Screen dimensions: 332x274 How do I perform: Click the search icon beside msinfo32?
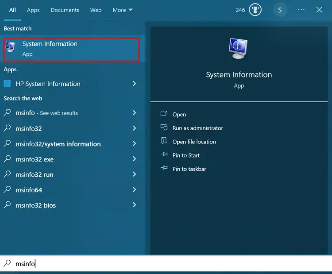[x=7, y=128]
